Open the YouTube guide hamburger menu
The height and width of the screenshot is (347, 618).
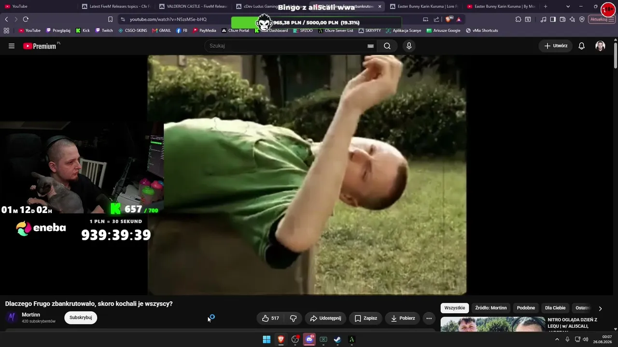coord(12,46)
